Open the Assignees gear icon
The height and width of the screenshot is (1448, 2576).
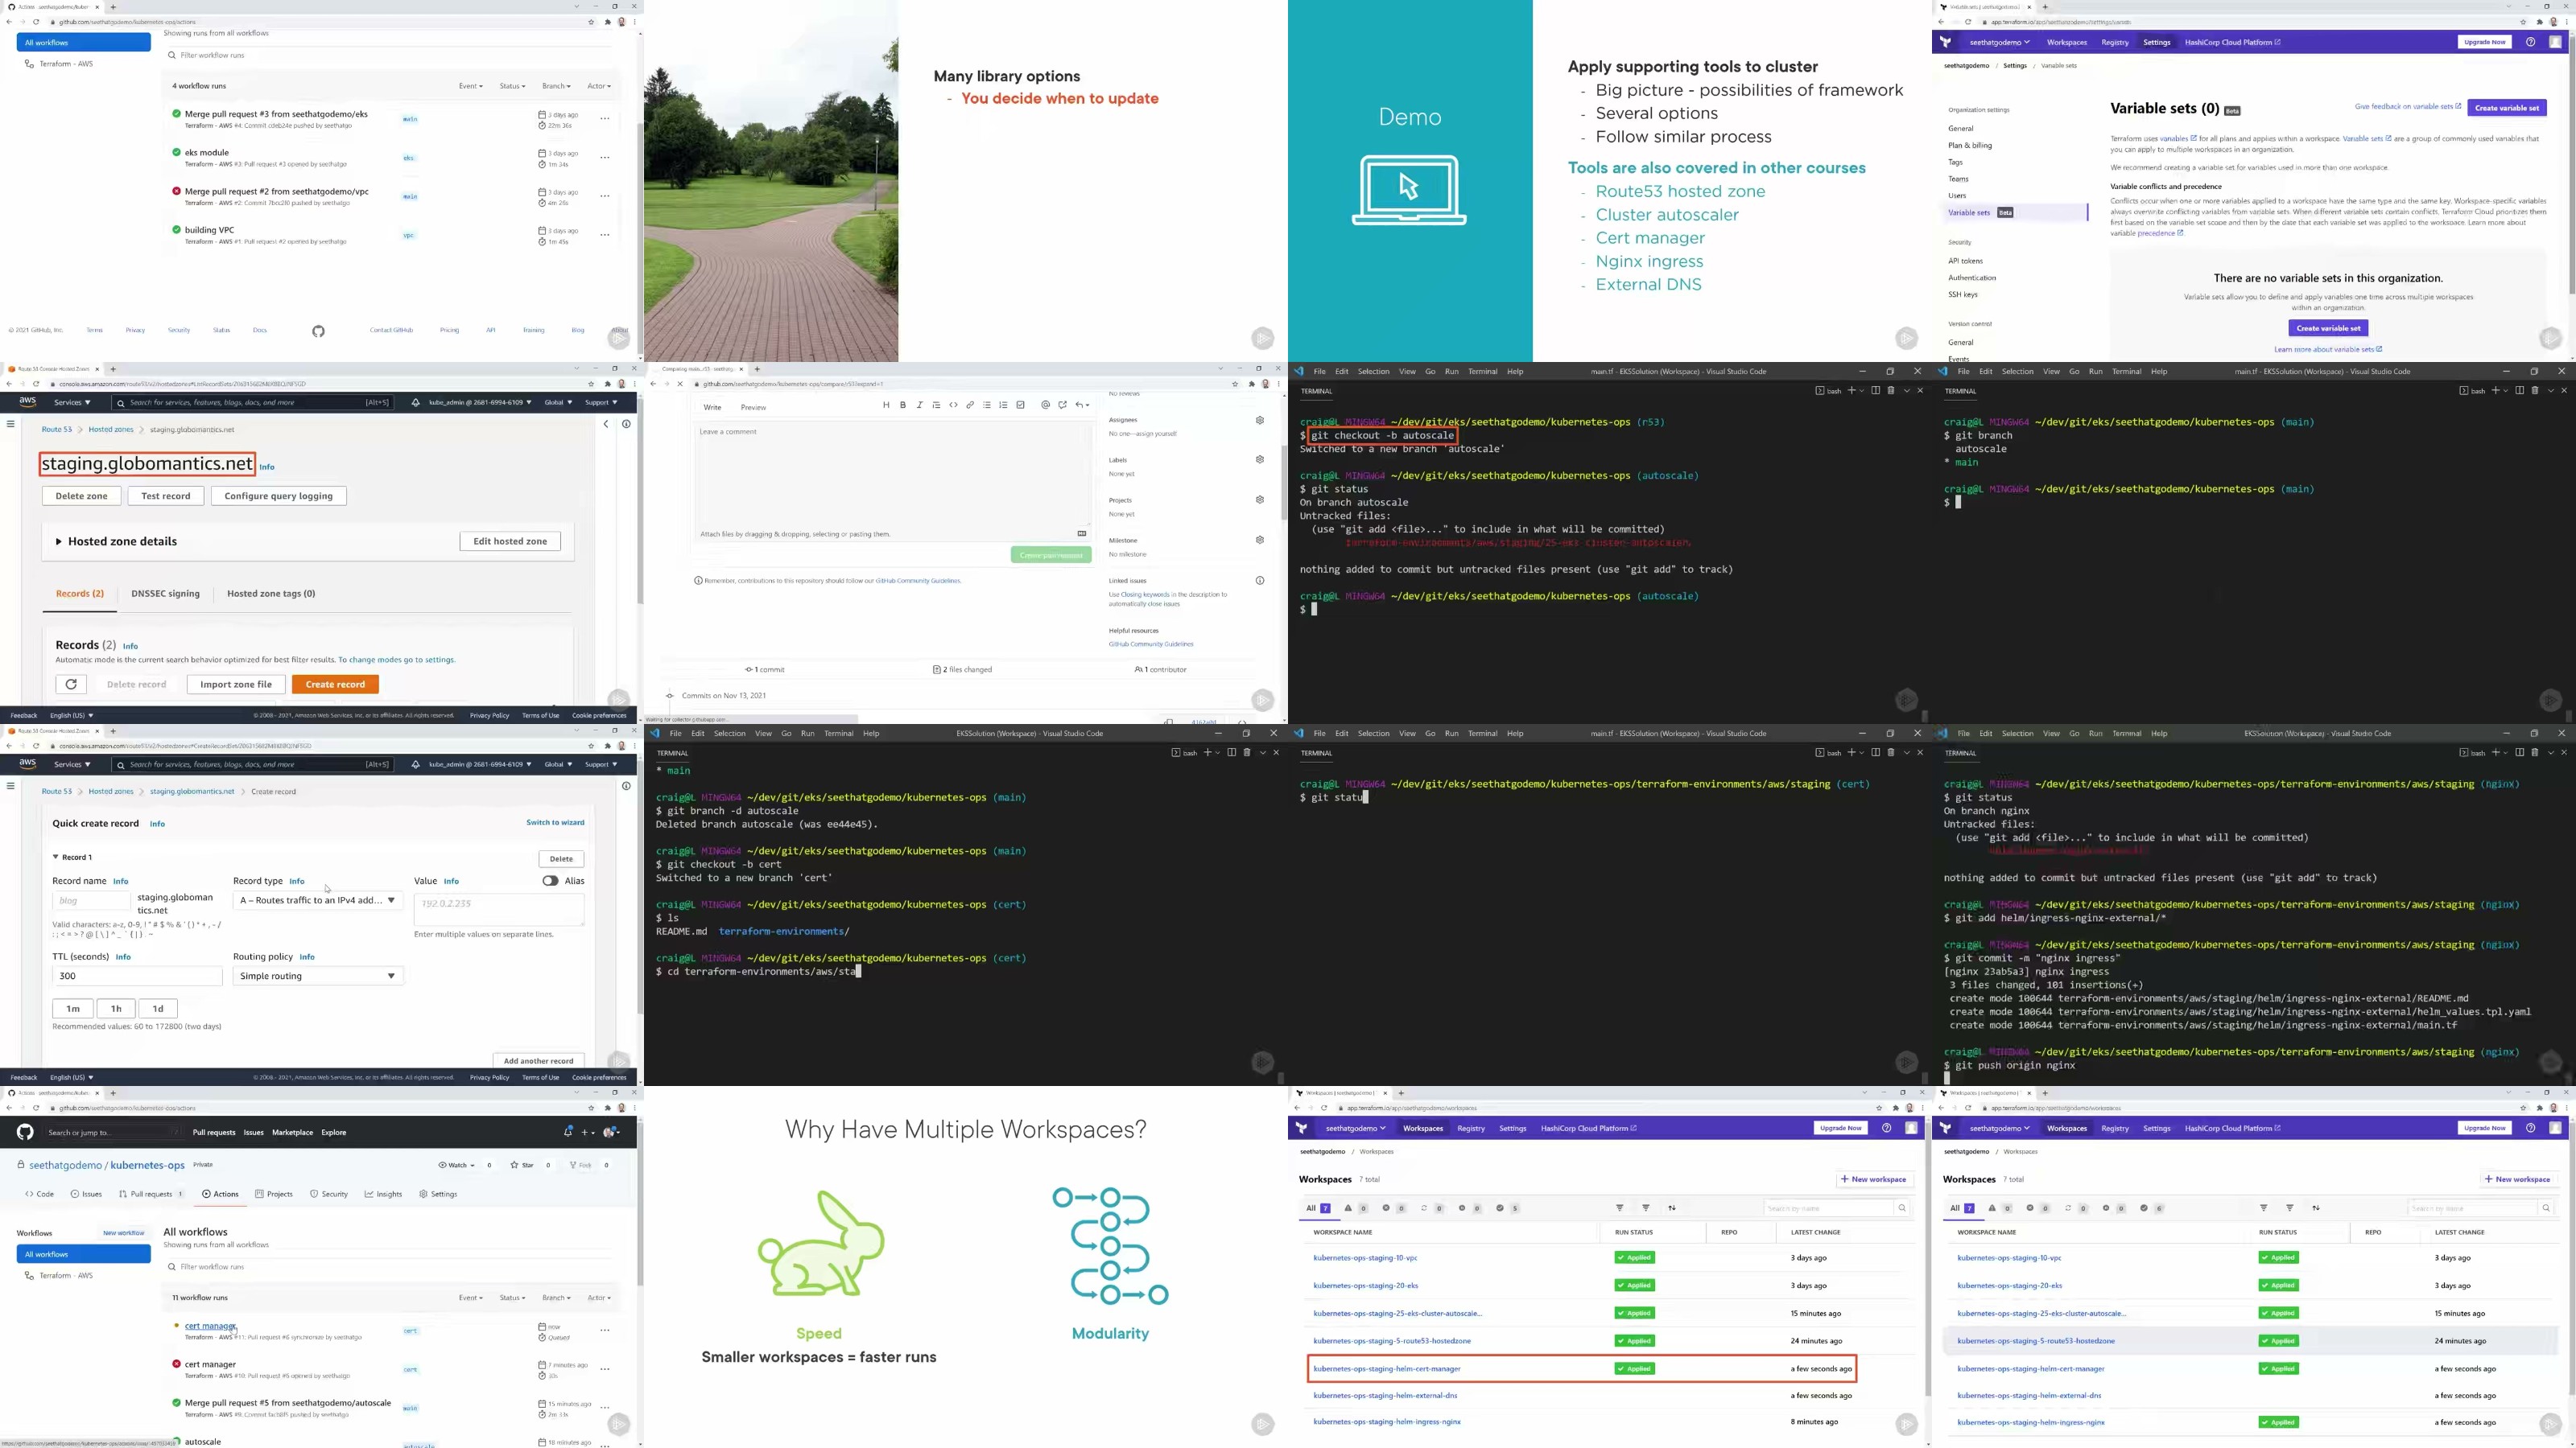pos(1260,421)
